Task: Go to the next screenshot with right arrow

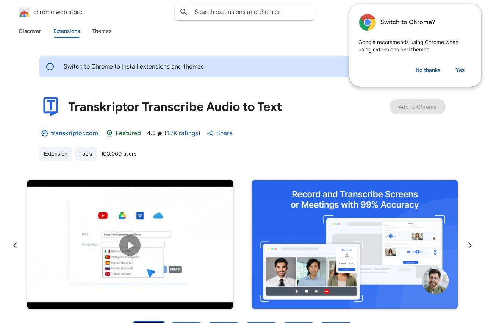Action: (x=470, y=245)
